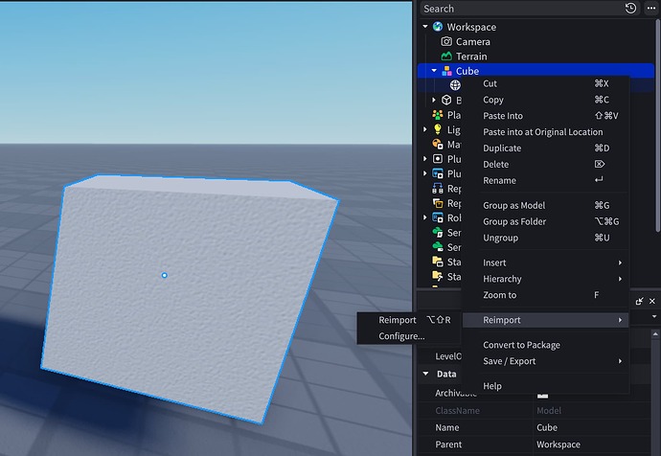Click the ClassName property label

click(x=457, y=410)
